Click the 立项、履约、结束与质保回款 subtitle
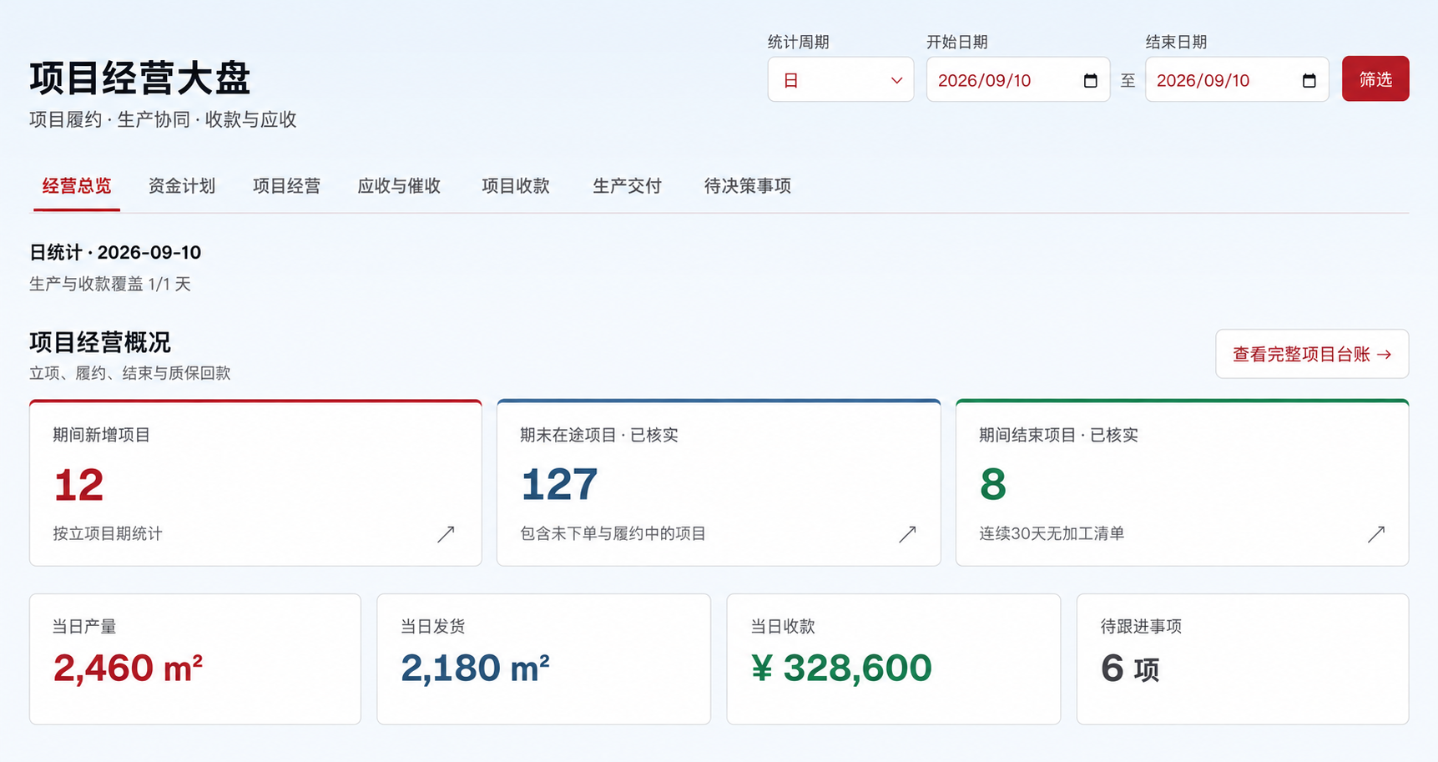This screenshot has width=1438, height=762. click(130, 373)
